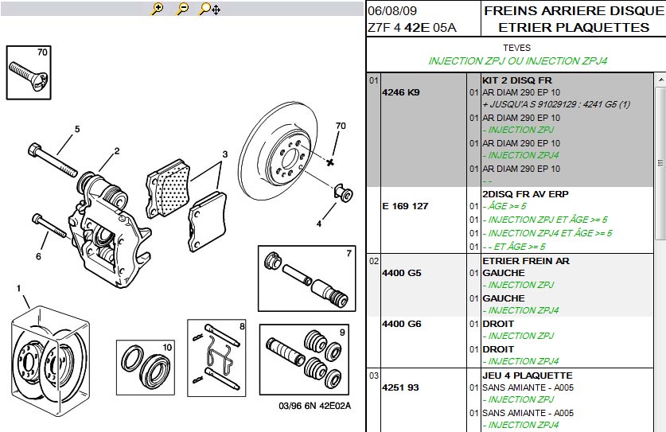This screenshot has width=666, height=432.
Task: Click the KIT 2 DISQ FR heading
Action: pyautogui.click(x=517, y=80)
